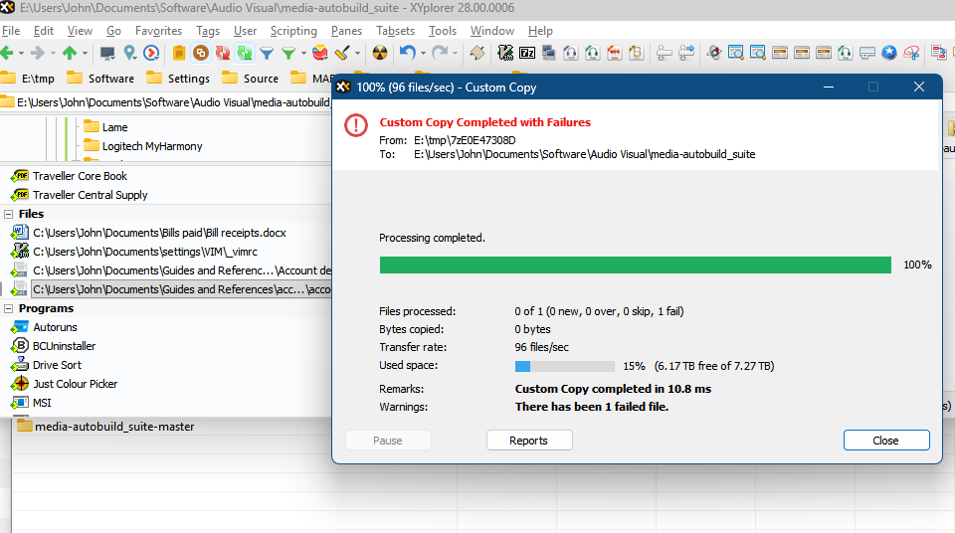Image resolution: width=955 pixels, height=533 pixels.
Task: Click the green Back arrow
Action: 7,53
